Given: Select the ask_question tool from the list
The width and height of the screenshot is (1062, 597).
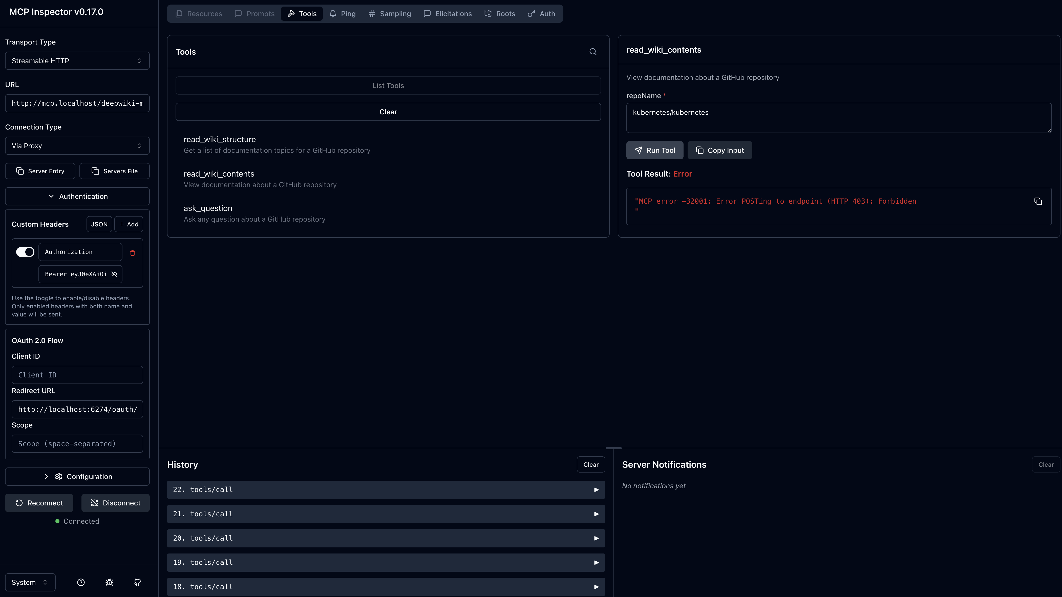Looking at the screenshot, I should tap(208, 209).
